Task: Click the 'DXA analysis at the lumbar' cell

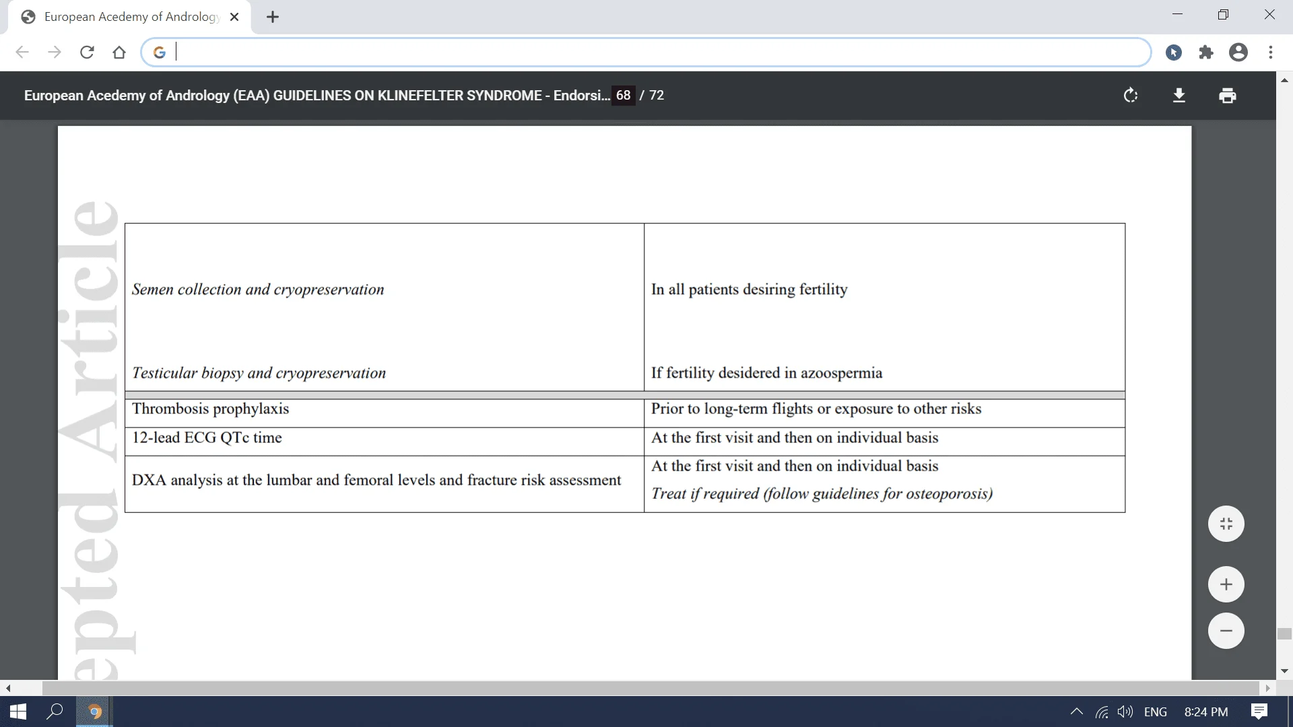Action: pos(384,483)
